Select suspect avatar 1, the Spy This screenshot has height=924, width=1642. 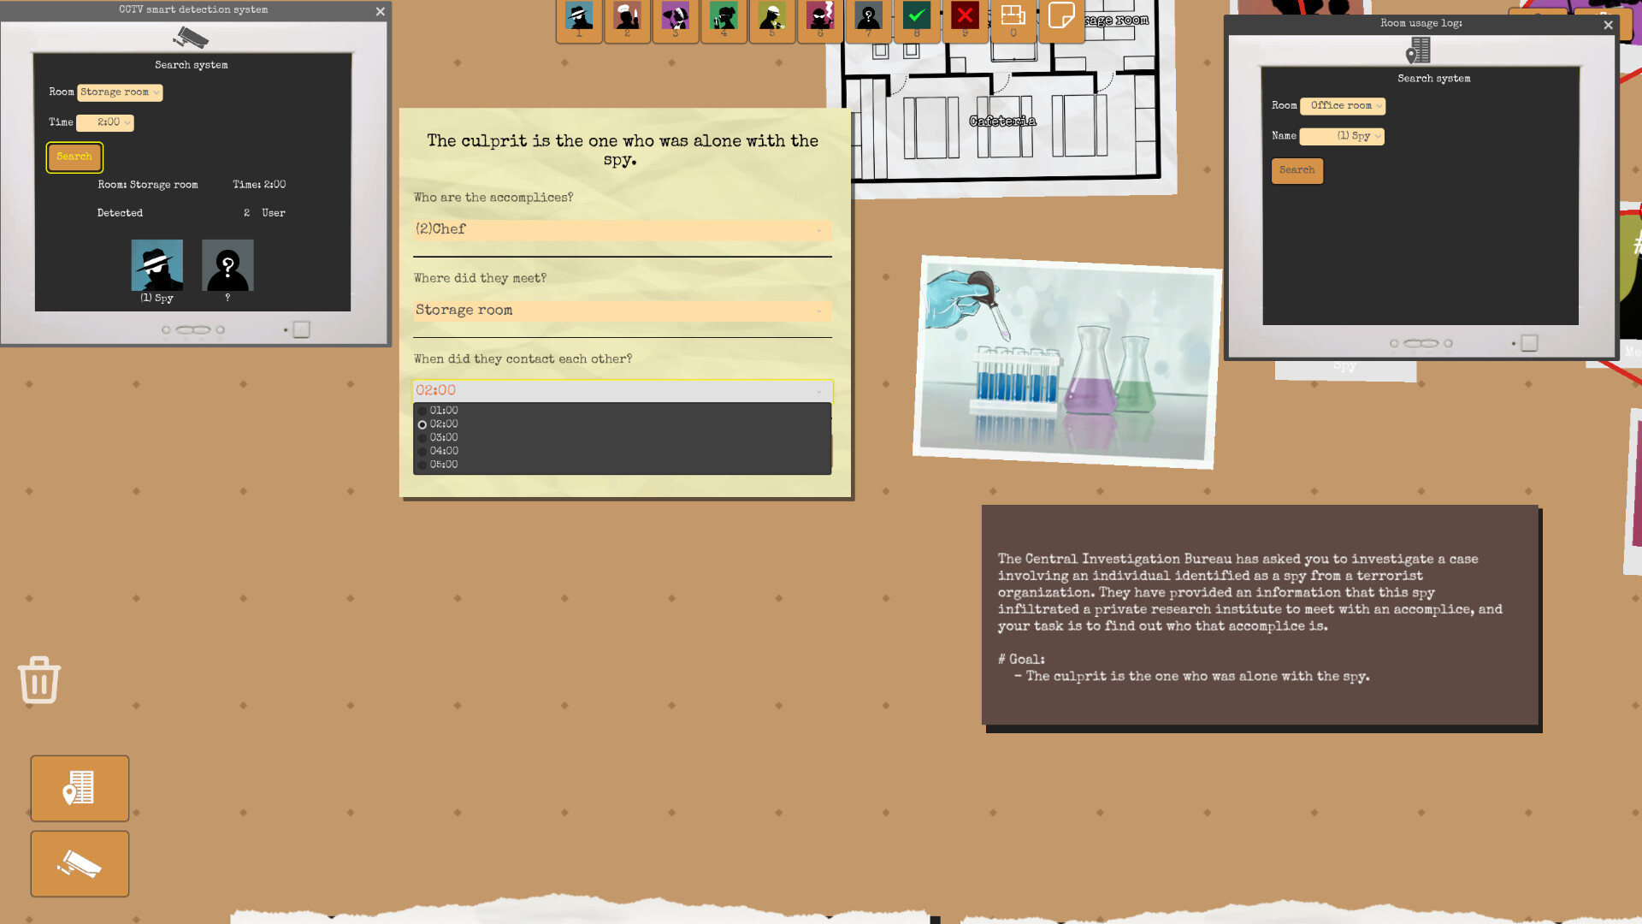[x=579, y=15]
